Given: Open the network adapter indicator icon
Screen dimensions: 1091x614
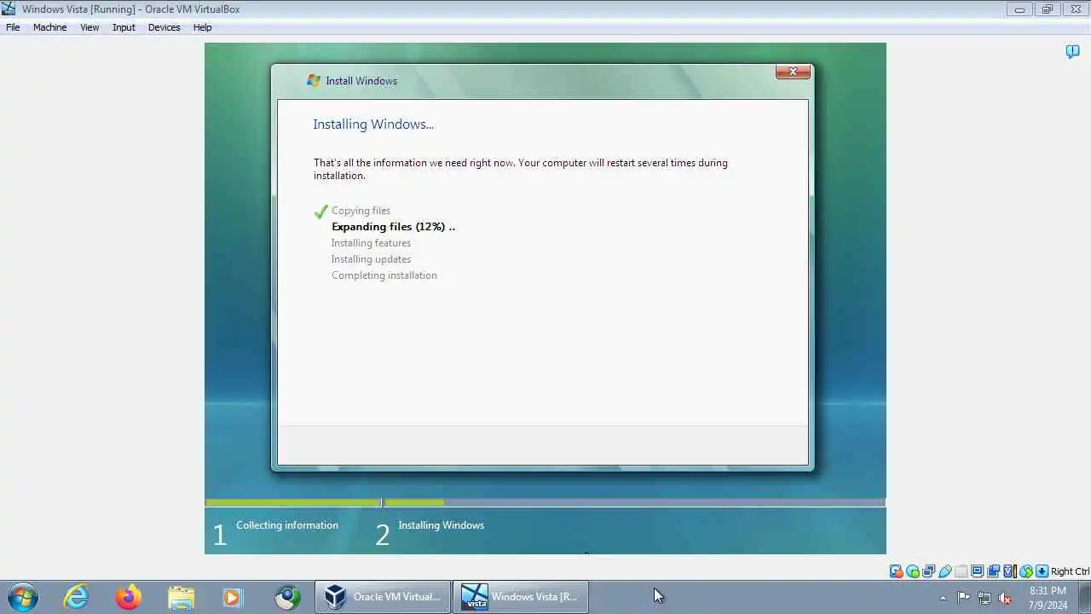Looking at the screenshot, I should [928, 571].
